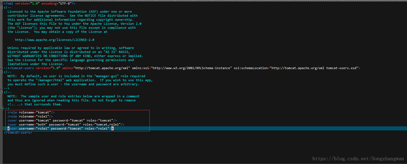This screenshot has width=407, height=164.
Task: Collapse the Apache license comment fold marker
Action: 1,8
